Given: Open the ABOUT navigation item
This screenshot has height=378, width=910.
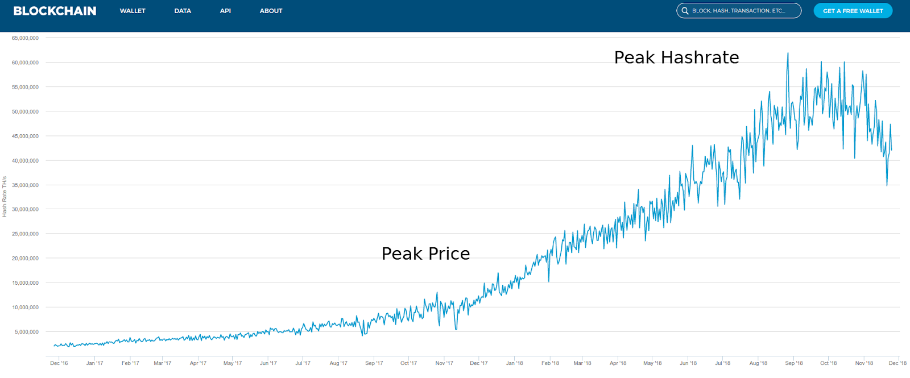Looking at the screenshot, I should (271, 11).
